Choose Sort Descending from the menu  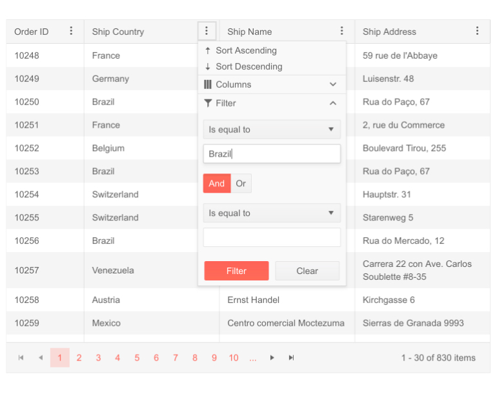click(x=249, y=66)
